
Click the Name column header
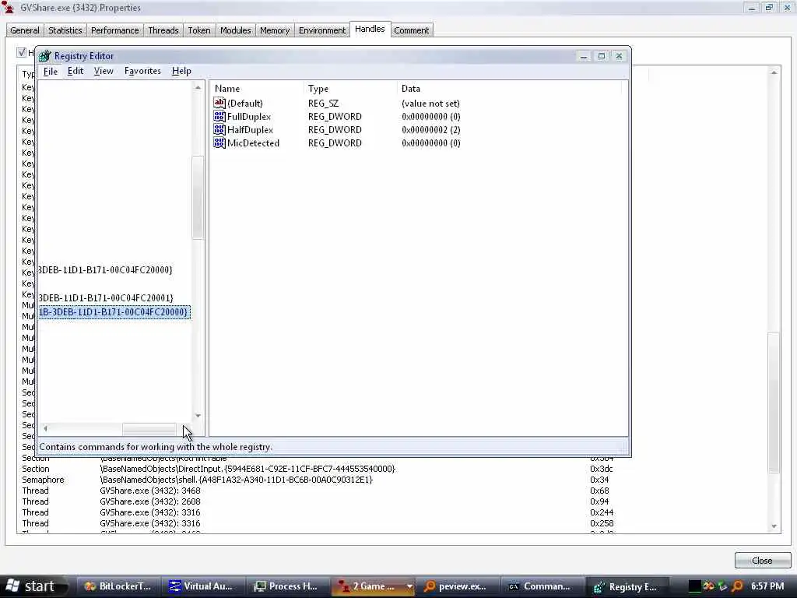pyautogui.click(x=257, y=89)
